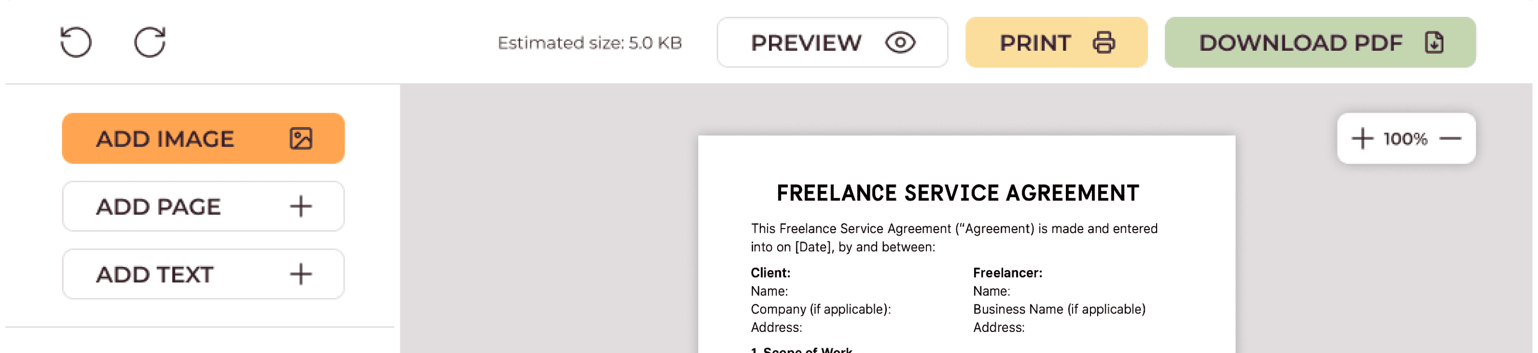Add a text element
The width and height of the screenshot is (1538, 353).
point(203,274)
